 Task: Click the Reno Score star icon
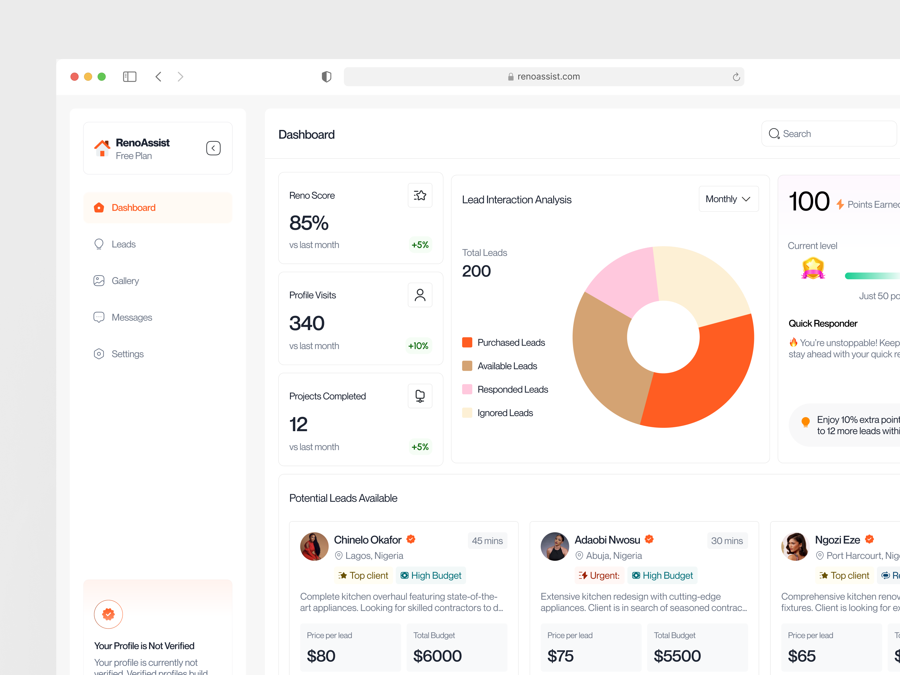point(420,195)
